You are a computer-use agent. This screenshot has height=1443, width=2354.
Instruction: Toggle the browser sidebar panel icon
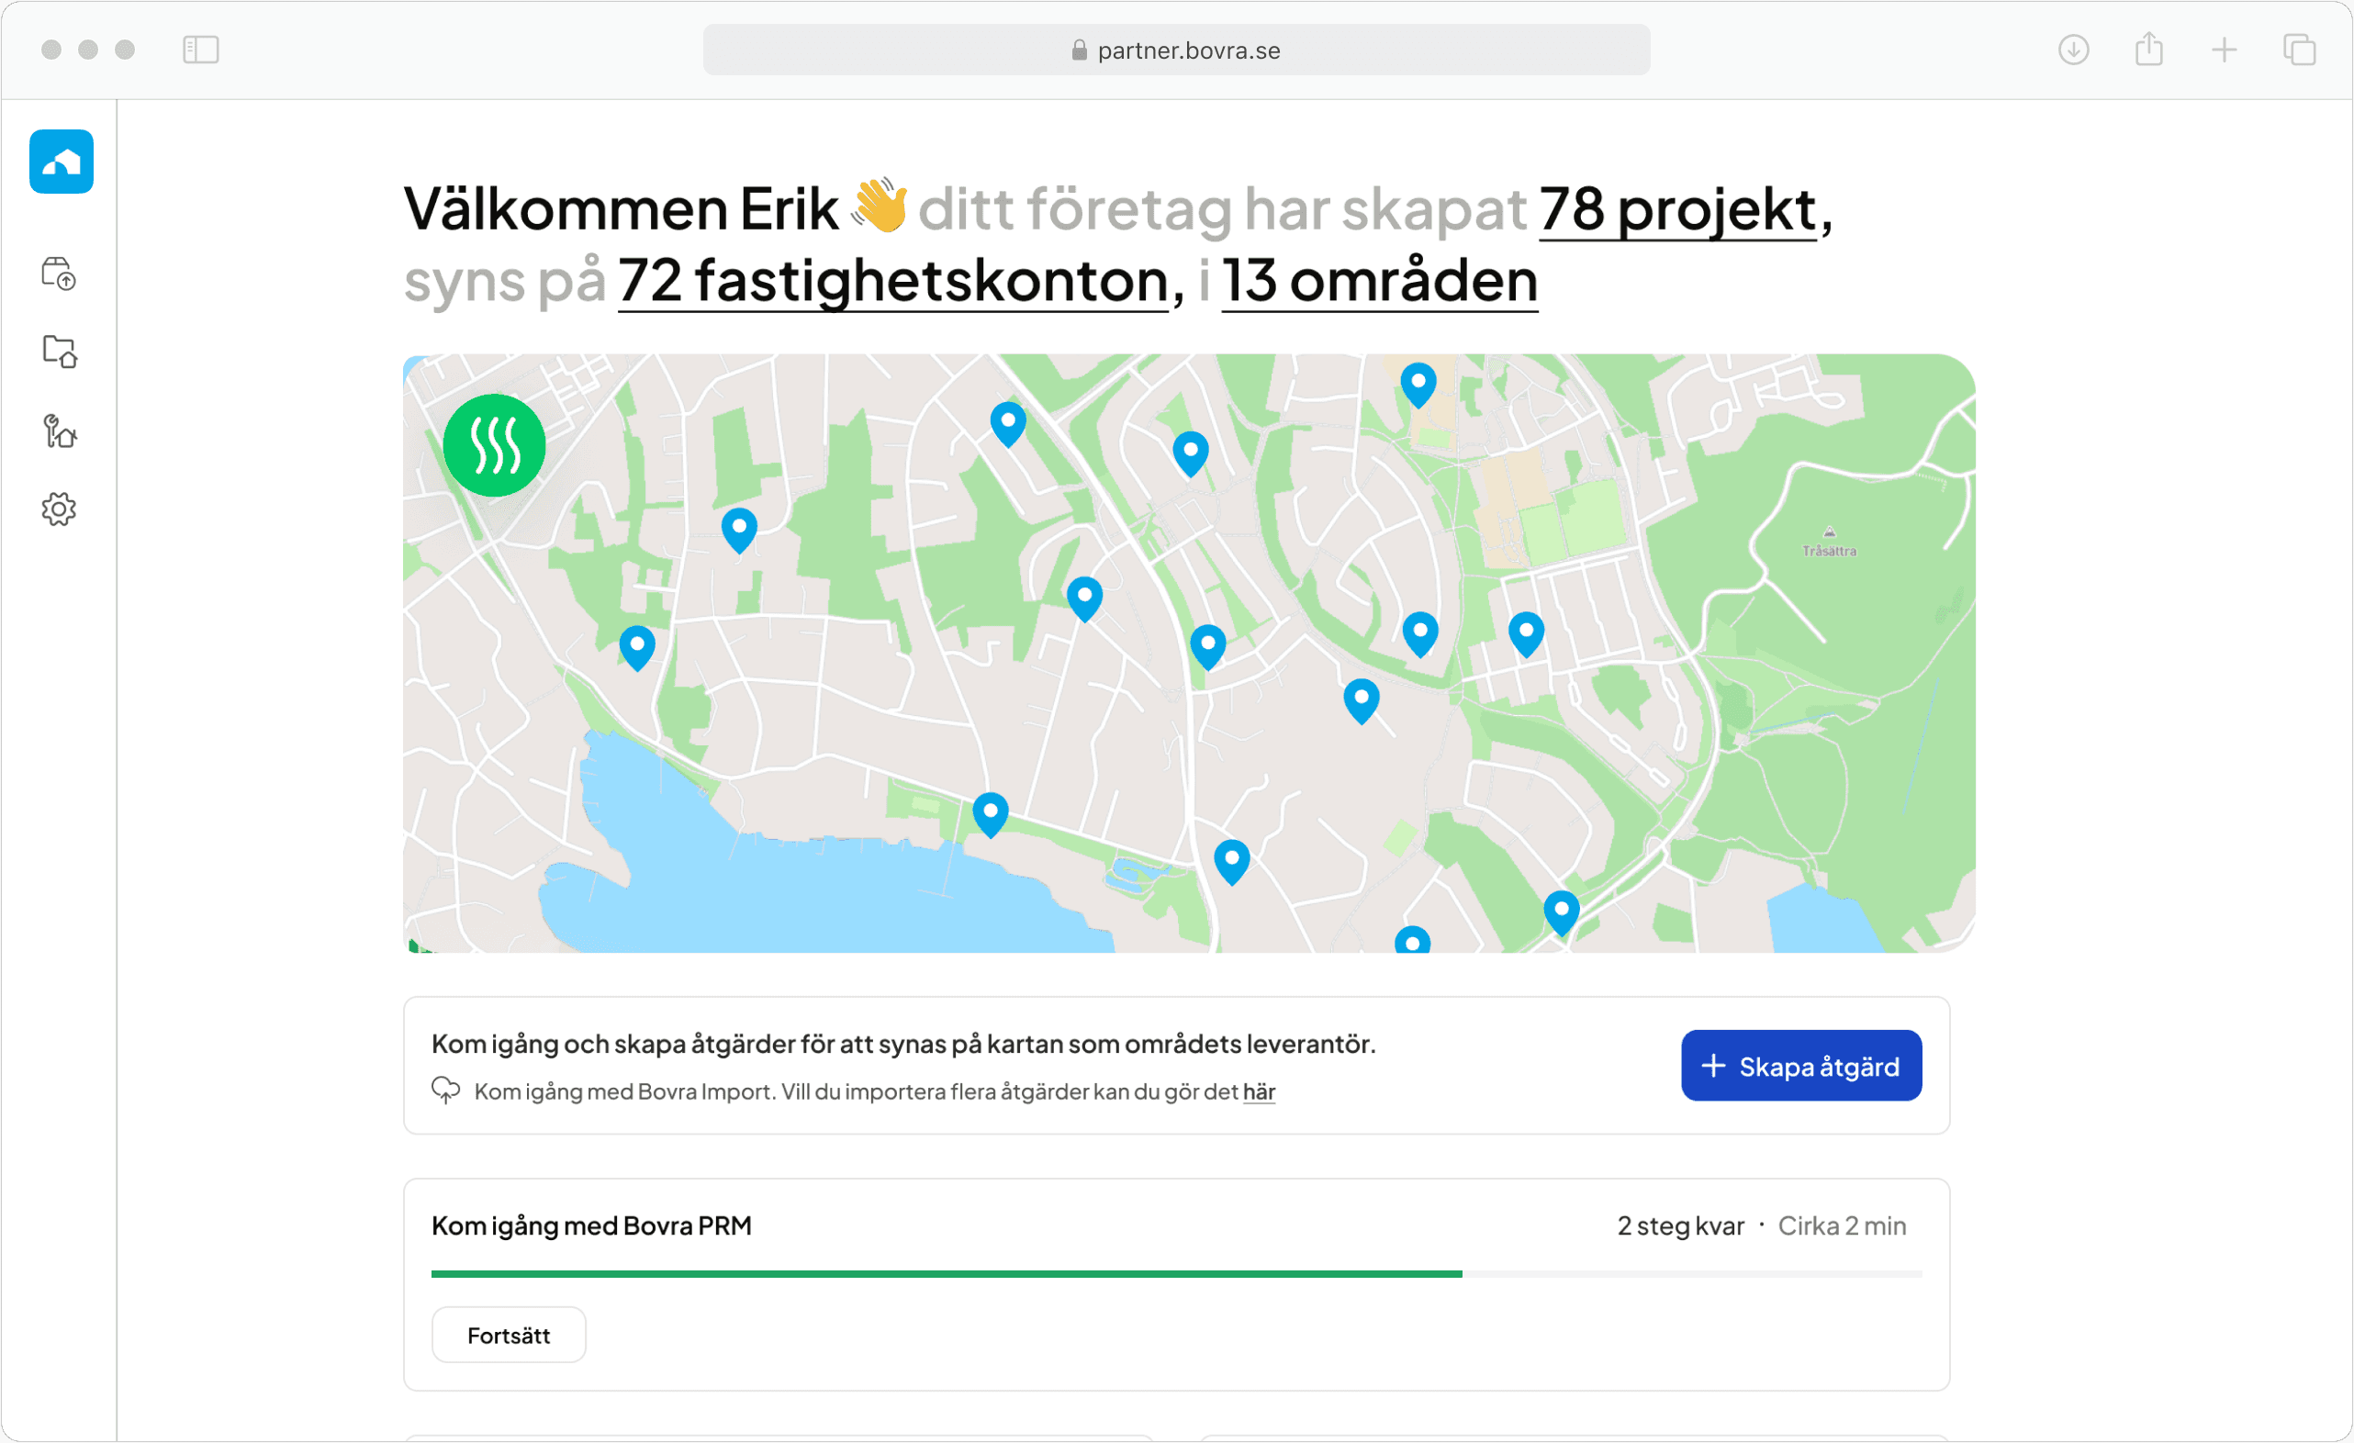[201, 50]
